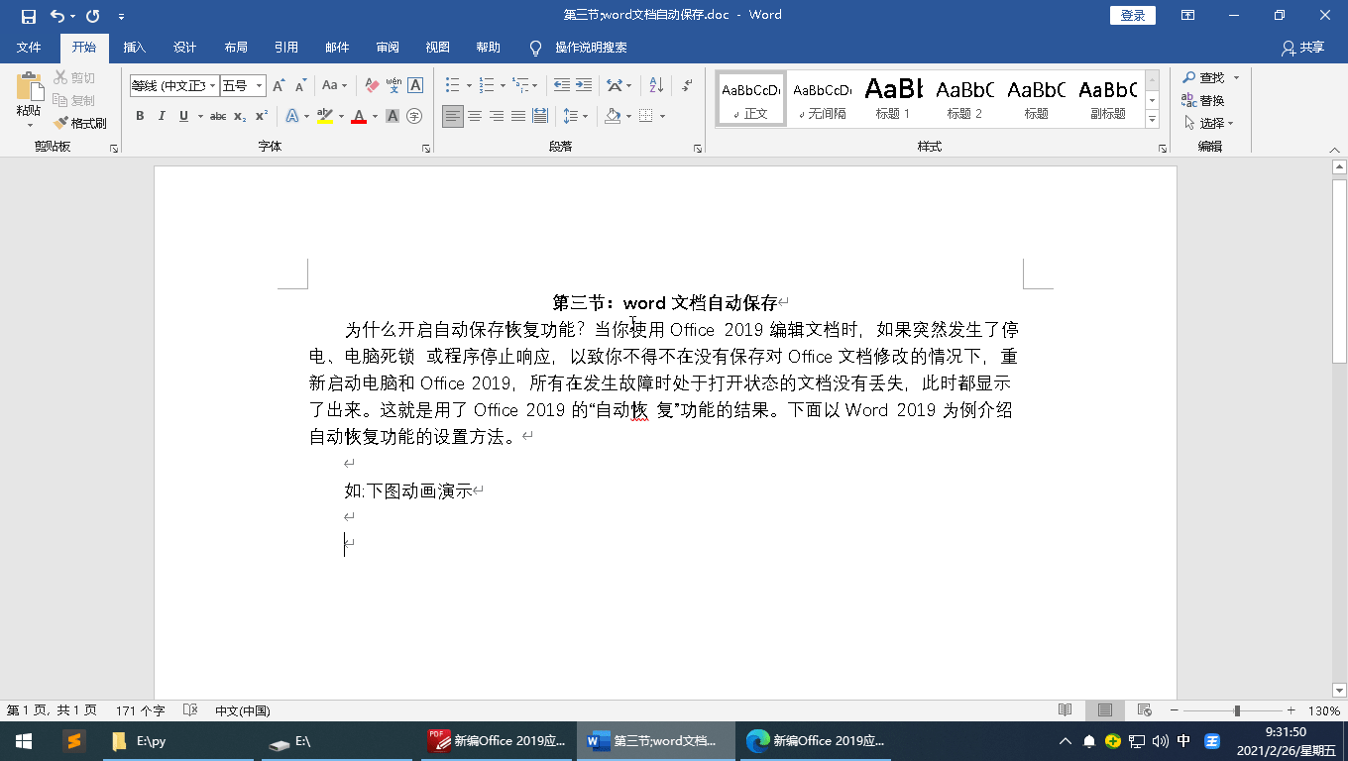Clear all formatting with the eraser icon

pos(373,86)
